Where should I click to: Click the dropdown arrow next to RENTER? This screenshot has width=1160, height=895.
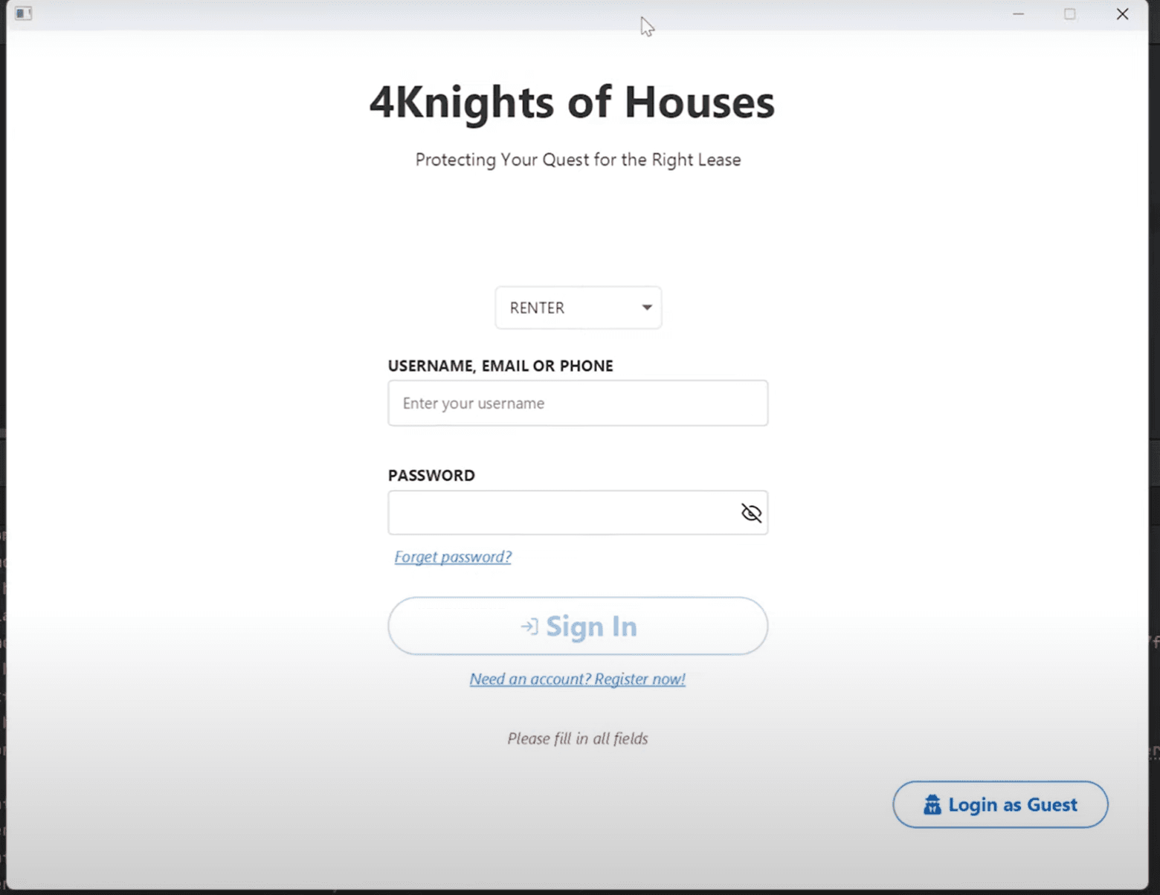click(x=645, y=307)
